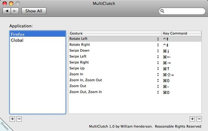This screenshot has width=208, height=131.
Task: Open gesture popup for Swipe Down row
Action: [x=158, y=51]
